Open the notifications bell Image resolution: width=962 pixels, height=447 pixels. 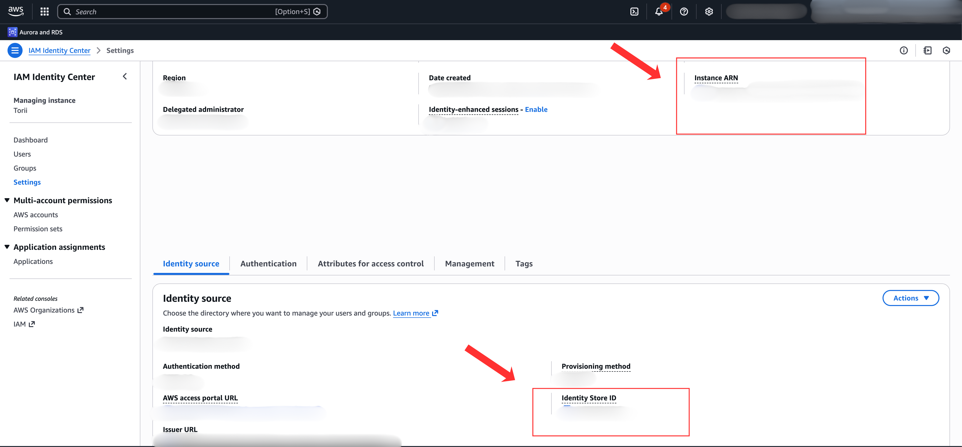coord(659,12)
